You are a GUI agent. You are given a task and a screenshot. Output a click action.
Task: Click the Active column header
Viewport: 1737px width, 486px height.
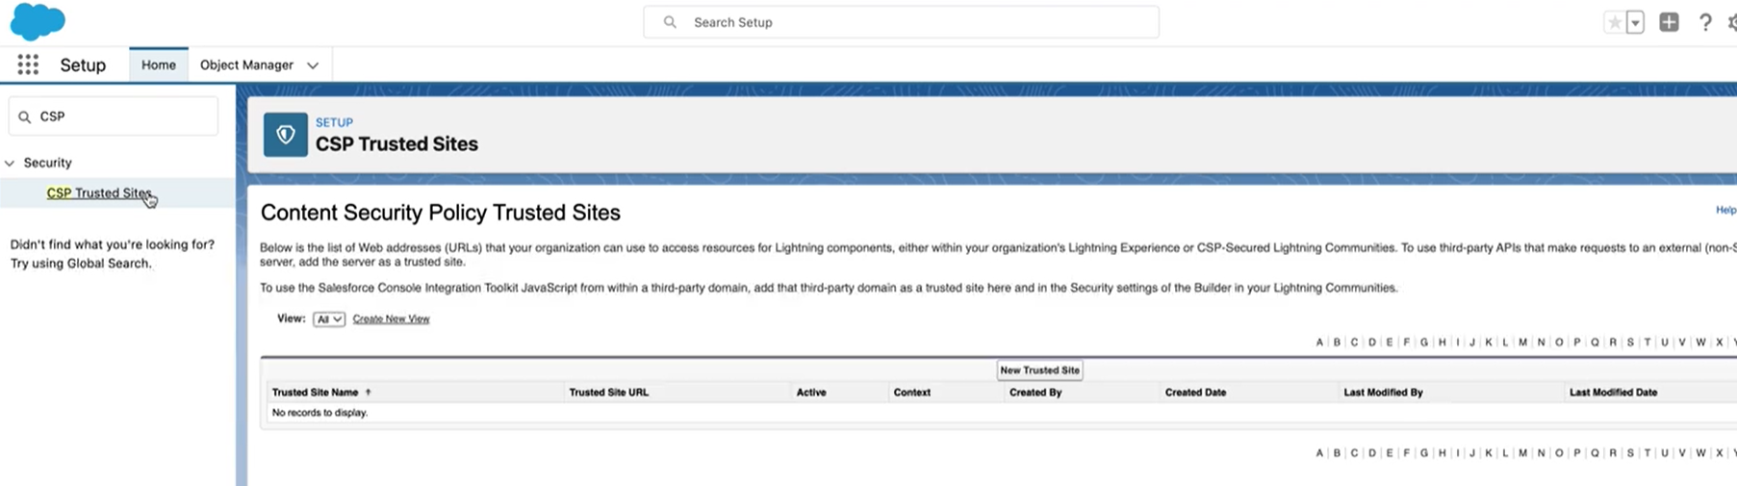click(811, 393)
